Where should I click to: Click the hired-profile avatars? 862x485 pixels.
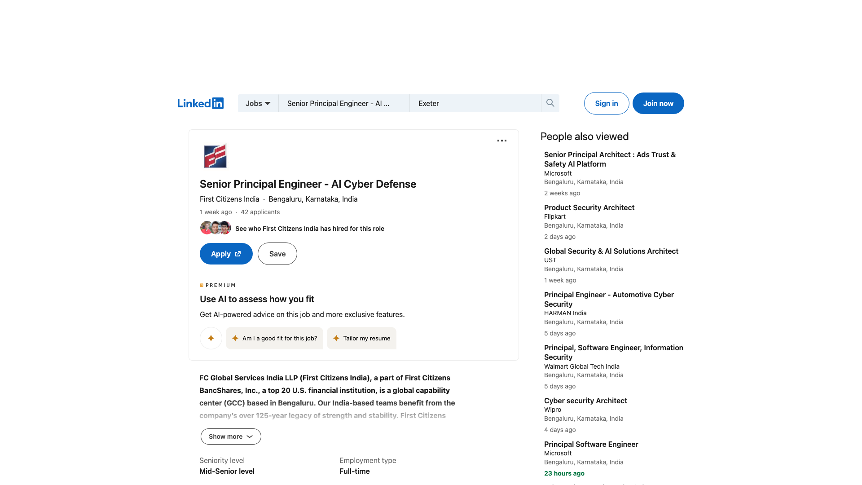(x=215, y=228)
